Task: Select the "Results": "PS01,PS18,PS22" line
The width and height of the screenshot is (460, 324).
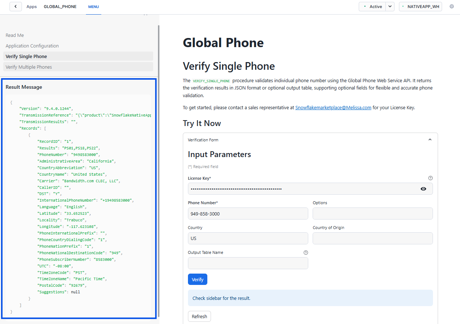Action: click(x=69, y=148)
